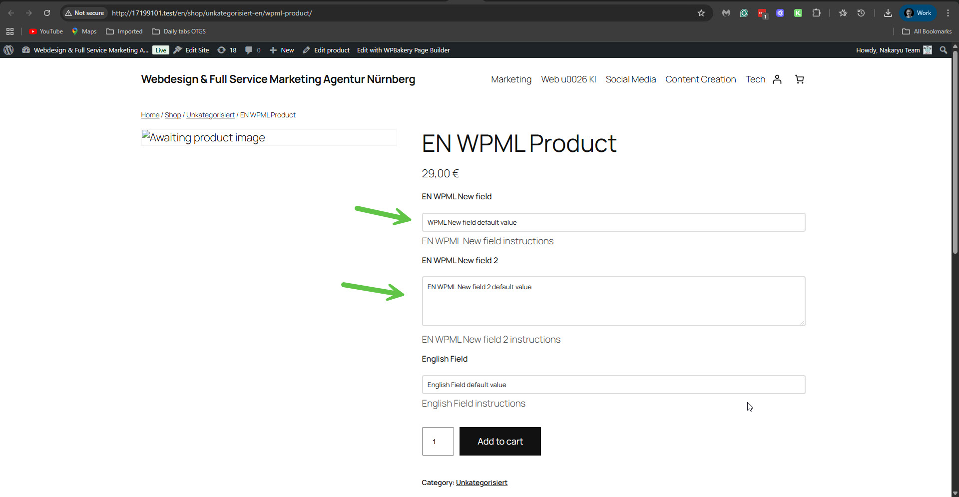This screenshot has width=959, height=497.
Task: Open the Work profile switcher
Action: click(x=918, y=13)
